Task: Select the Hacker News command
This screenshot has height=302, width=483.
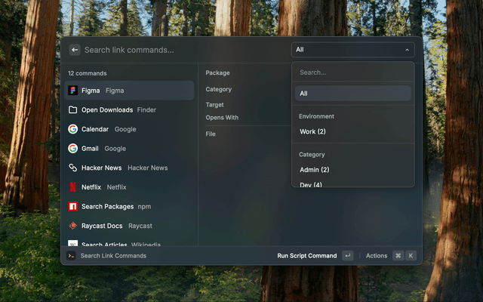Action: pos(129,168)
